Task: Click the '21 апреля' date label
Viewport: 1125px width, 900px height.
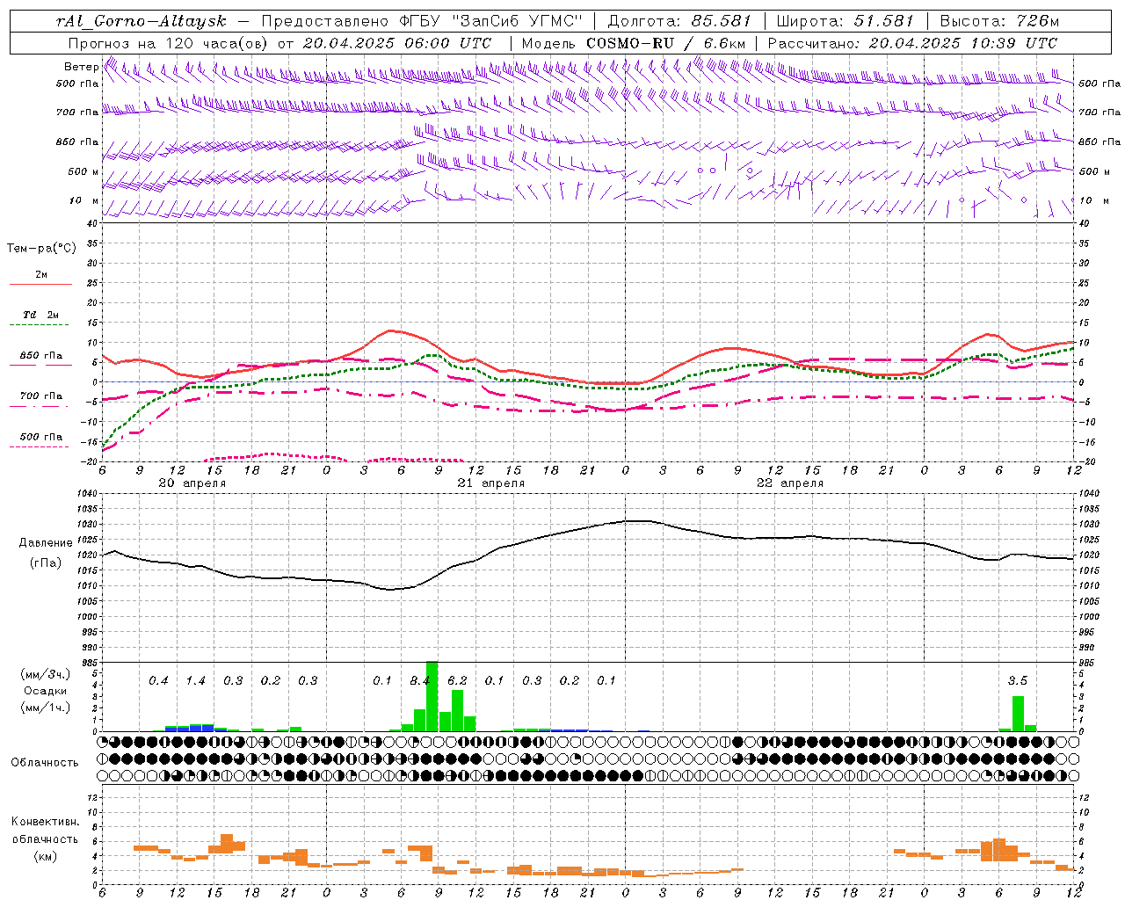Action: tap(490, 483)
